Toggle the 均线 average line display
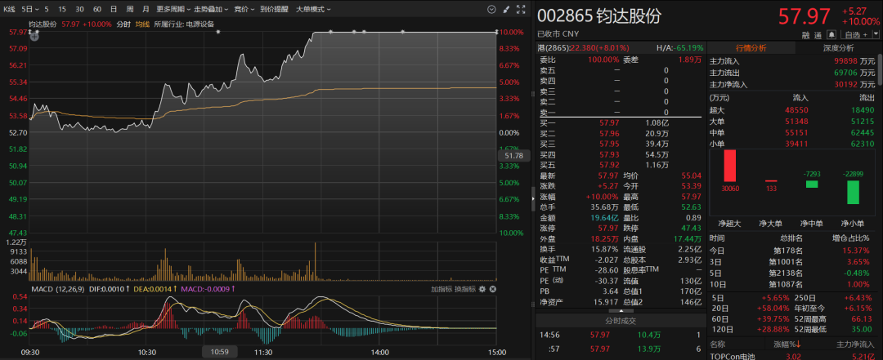Viewport: 883px width, 360px height. [142, 24]
